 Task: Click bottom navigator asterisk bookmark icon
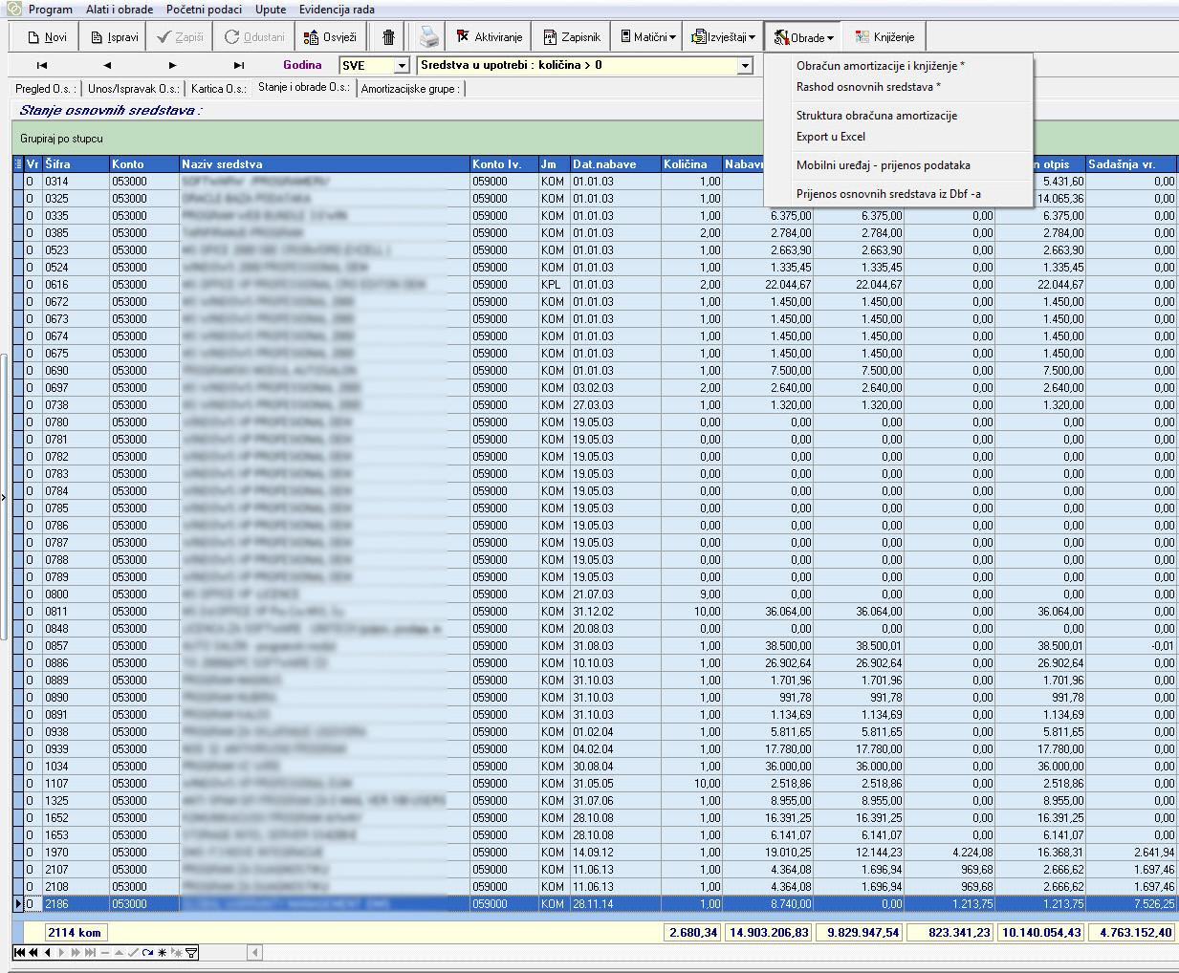pyautogui.click(x=162, y=952)
